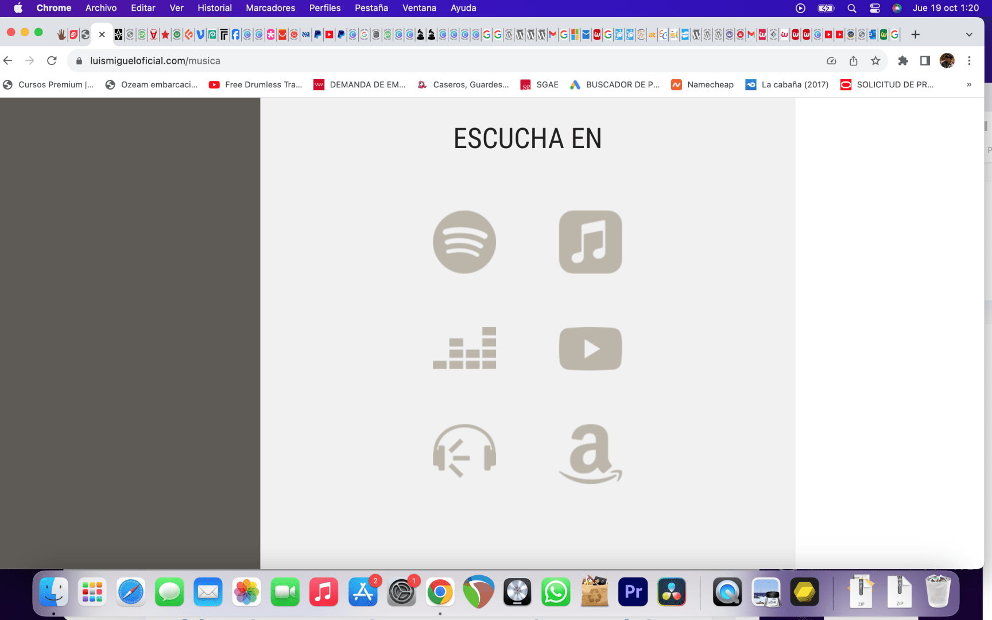The height and width of the screenshot is (620, 992).
Task: Open Control Center in menu bar
Action: pyautogui.click(x=874, y=8)
